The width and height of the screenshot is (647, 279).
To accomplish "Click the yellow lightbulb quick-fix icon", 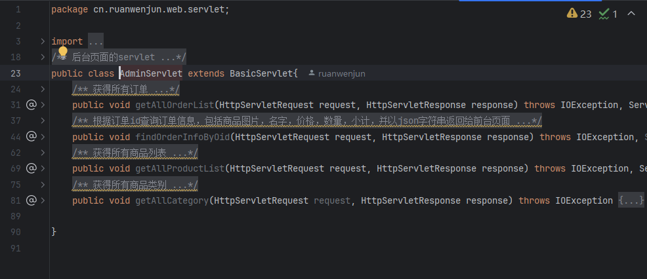I will [63, 51].
